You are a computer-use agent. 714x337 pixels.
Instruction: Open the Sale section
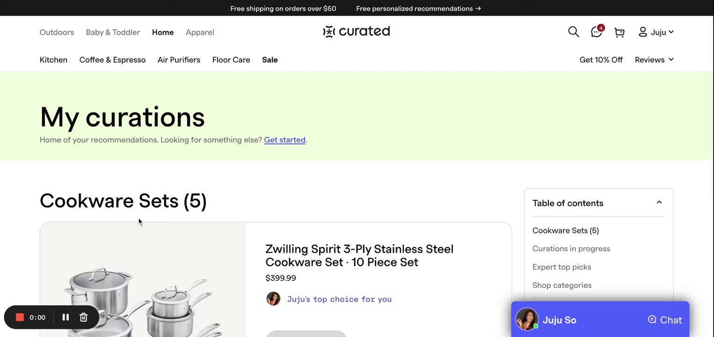pos(270,59)
